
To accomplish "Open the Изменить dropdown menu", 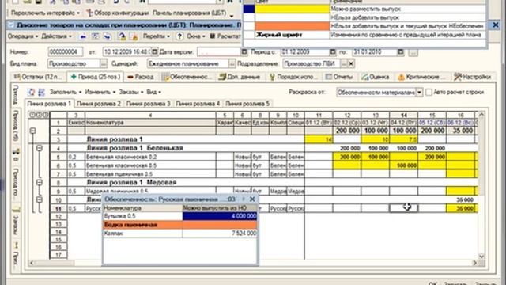I will (x=100, y=92).
